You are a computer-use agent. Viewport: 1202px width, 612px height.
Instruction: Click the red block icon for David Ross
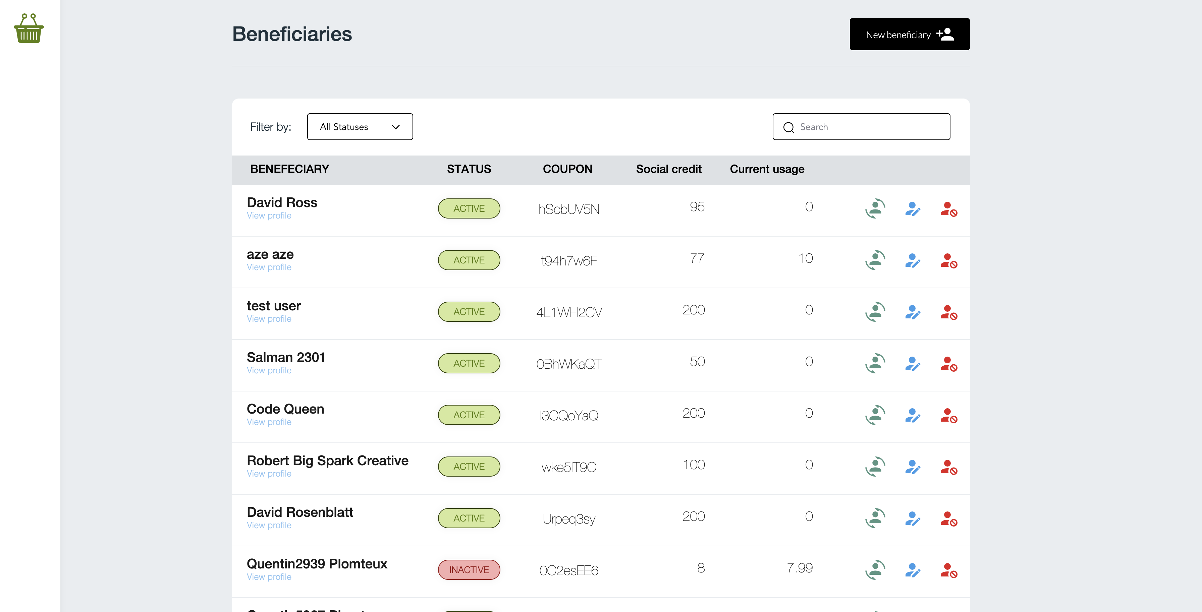[948, 208]
